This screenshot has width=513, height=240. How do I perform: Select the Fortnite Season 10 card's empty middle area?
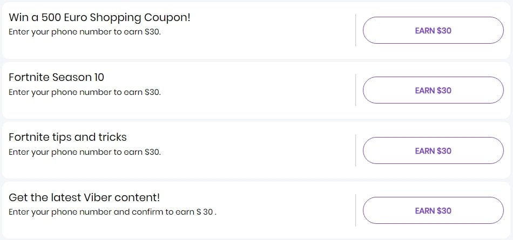[259, 90]
